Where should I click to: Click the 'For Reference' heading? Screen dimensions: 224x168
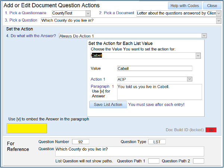pyautogui.click(x=18, y=146)
